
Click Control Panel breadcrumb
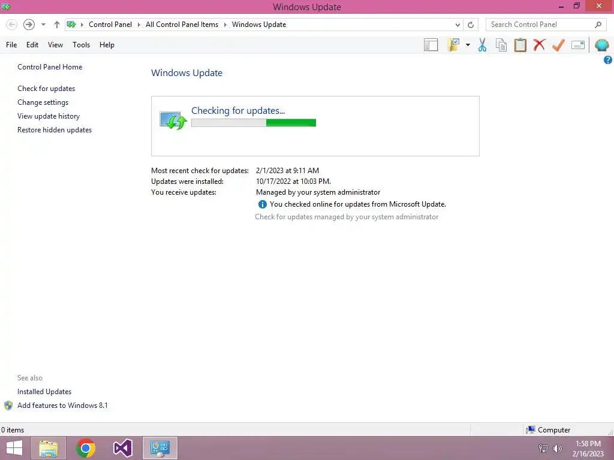pos(110,24)
